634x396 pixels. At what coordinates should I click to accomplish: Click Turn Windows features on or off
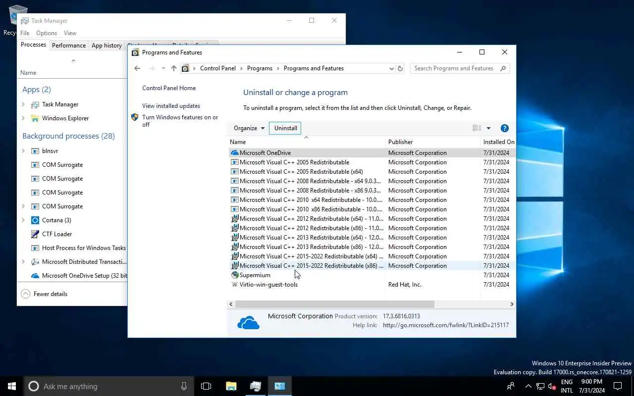pos(180,121)
